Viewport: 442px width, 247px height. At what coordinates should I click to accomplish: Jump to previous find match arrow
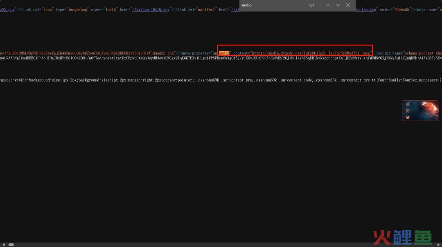[x=327, y=5]
